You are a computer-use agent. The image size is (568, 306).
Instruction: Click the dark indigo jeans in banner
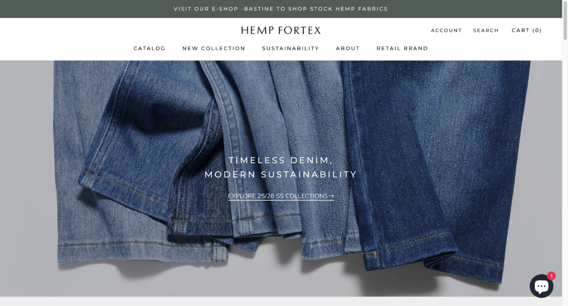coord(435,163)
